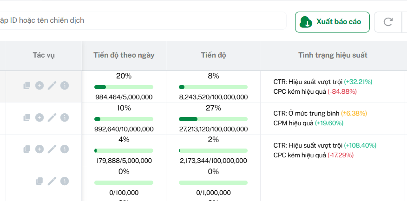Click the 8,243,520/100,000,000 value
Viewport: 407px width, 201px height.
[x=213, y=97]
